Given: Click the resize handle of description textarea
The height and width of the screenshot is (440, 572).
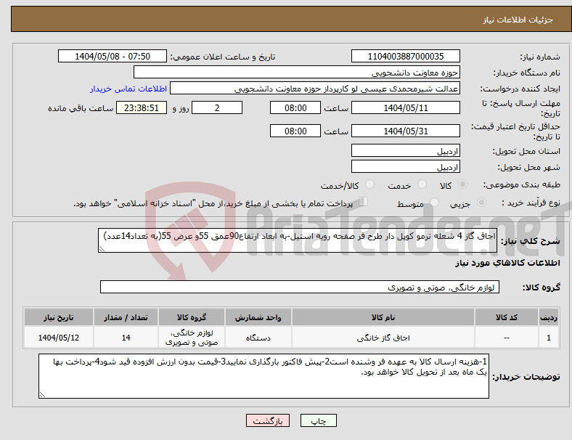Looking at the screenshot, I should click(102, 249).
